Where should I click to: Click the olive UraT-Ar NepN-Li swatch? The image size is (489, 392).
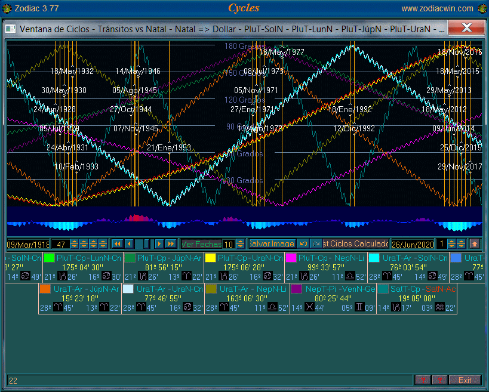[211, 289]
